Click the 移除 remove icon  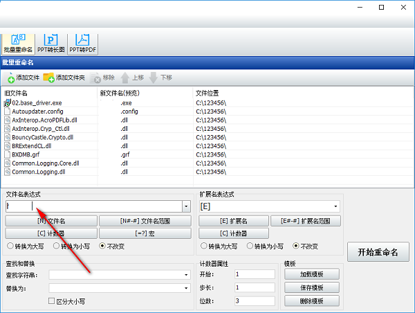click(x=95, y=78)
